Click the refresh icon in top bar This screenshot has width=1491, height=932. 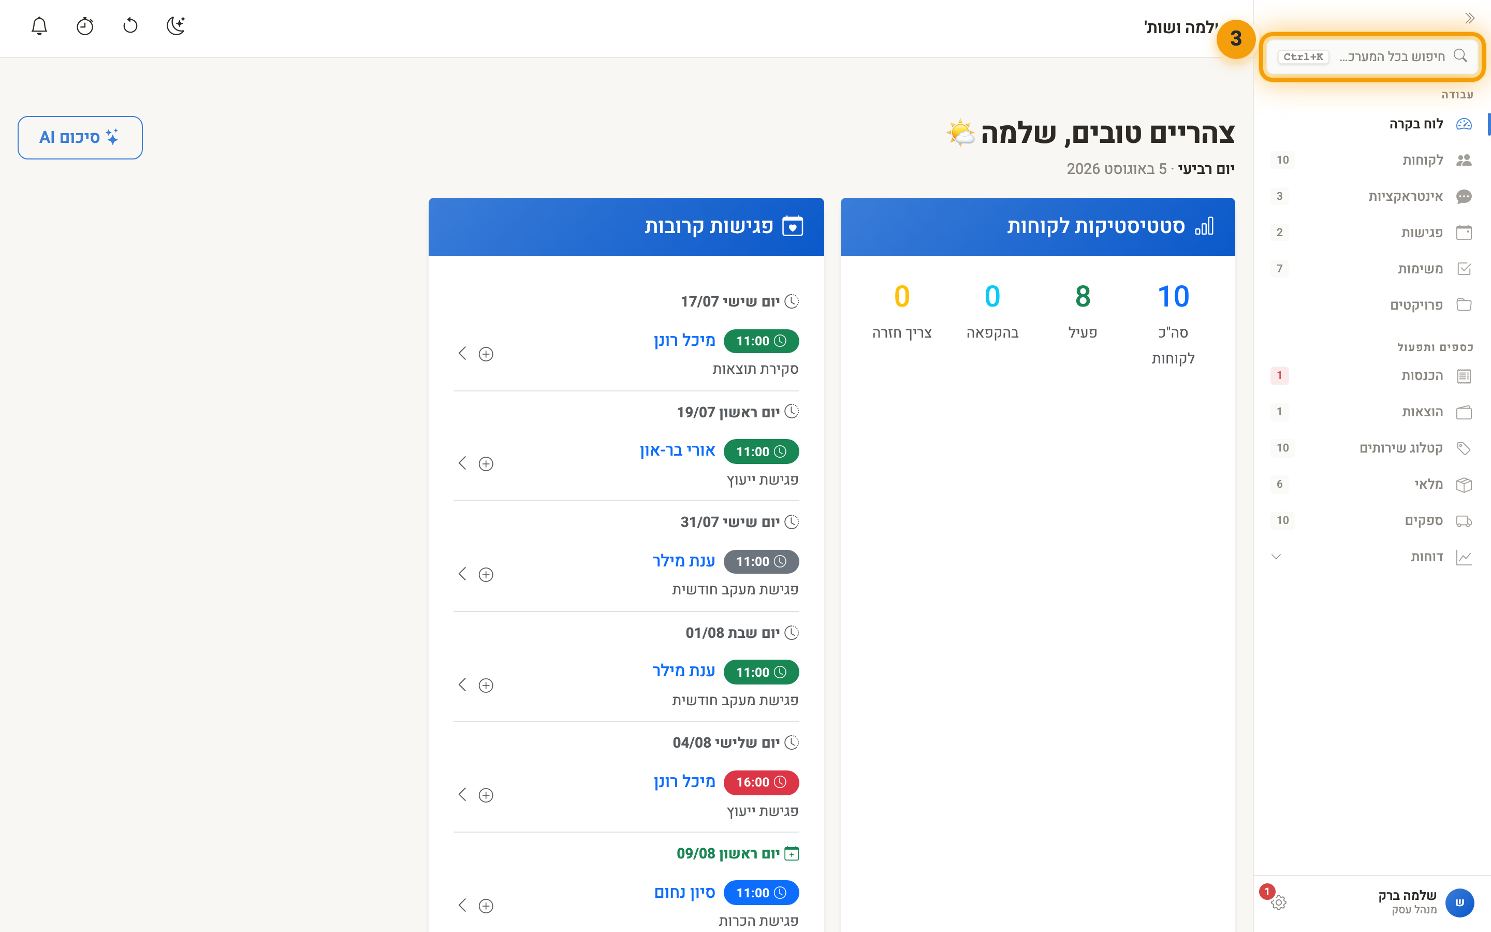(130, 26)
